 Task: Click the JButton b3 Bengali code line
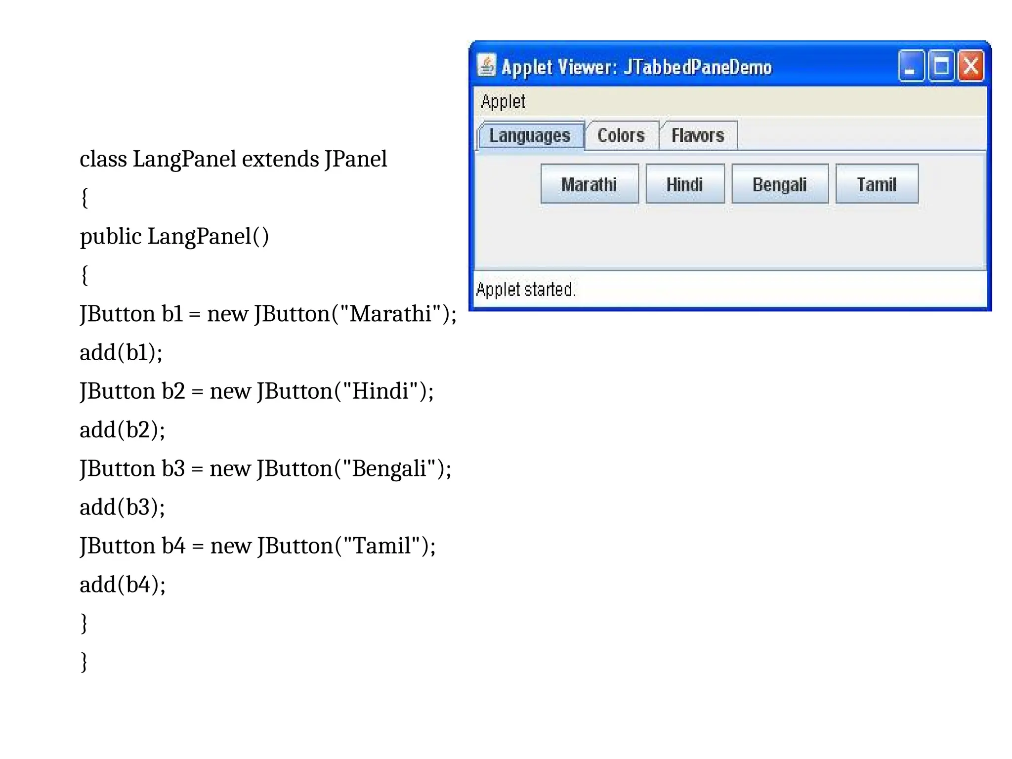(266, 469)
